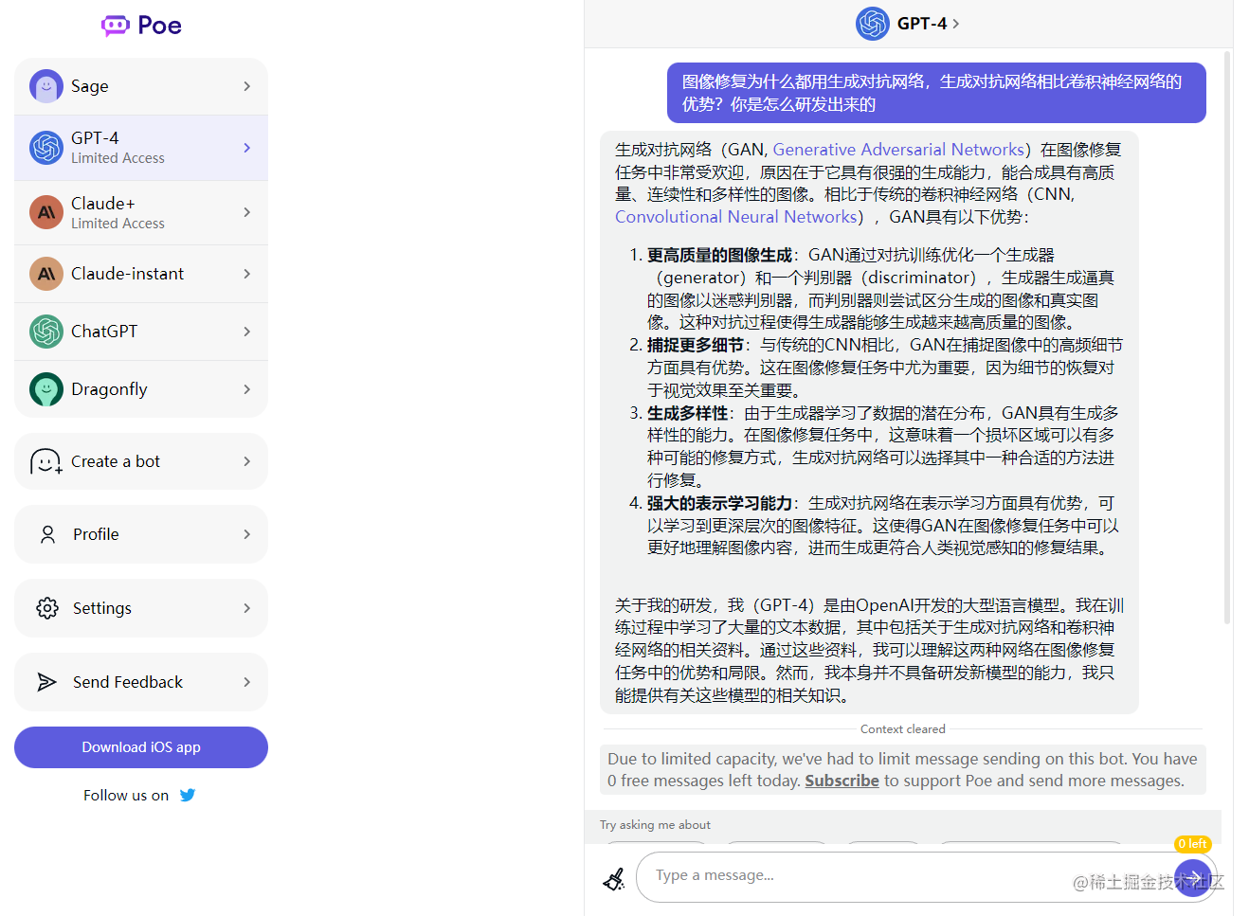Click the Context cleared label
Screen dimensions: 1249x916
(x=903, y=729)
